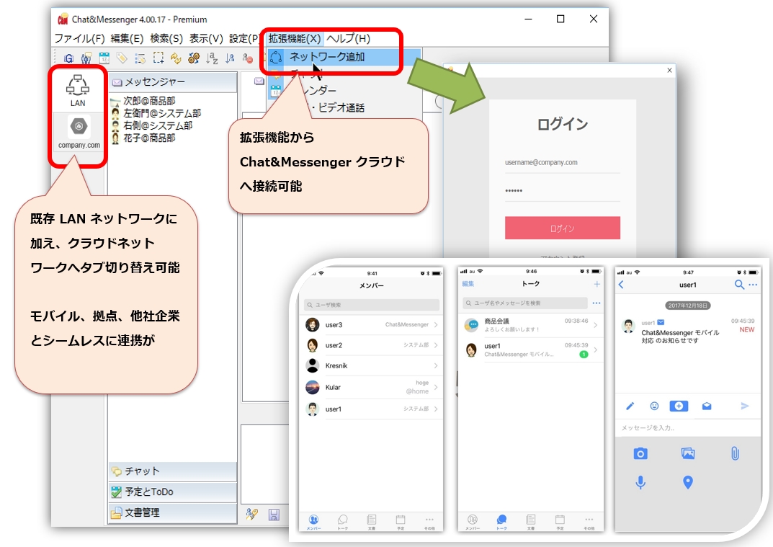Screen dimensions: 773x547
Task: Expand the 文書管理 panel
Action: [173, 512]
